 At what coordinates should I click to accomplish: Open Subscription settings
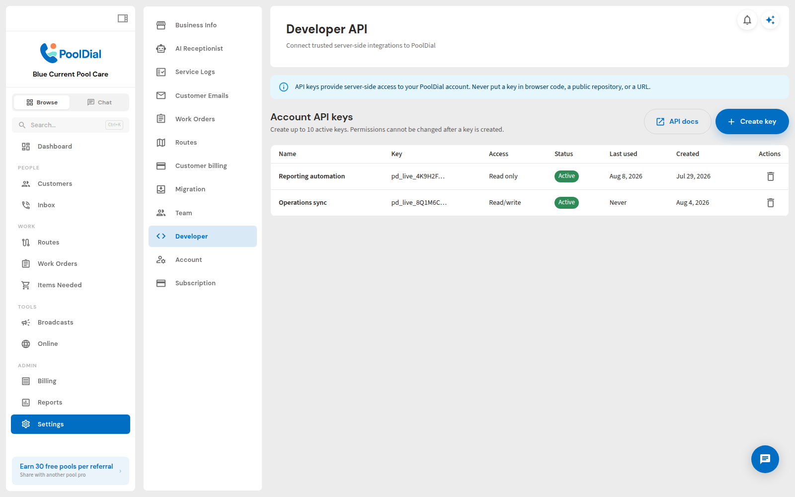coord(203,283)
